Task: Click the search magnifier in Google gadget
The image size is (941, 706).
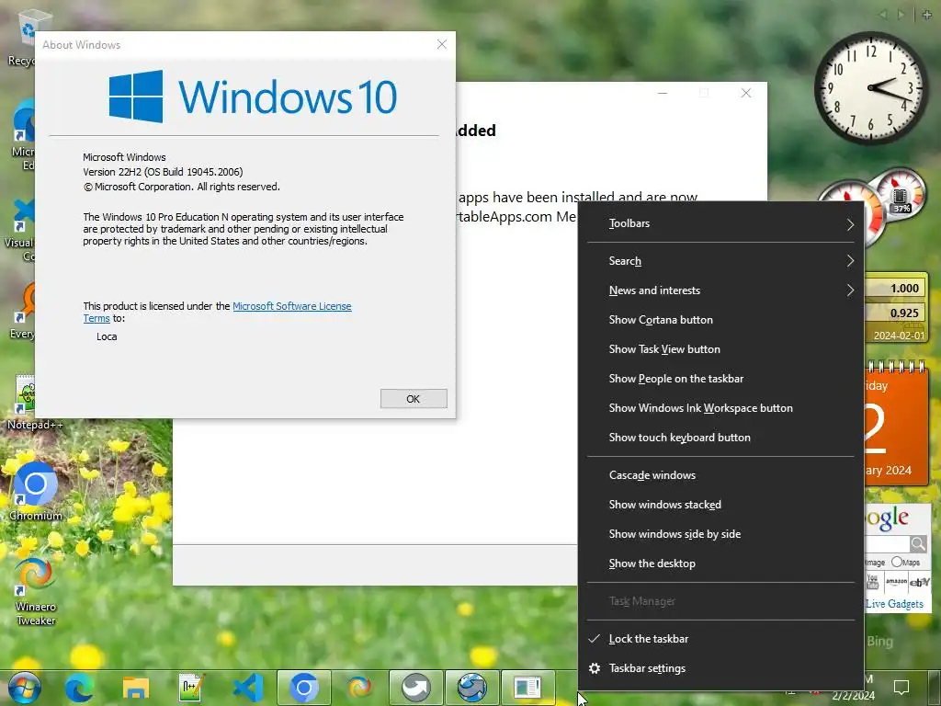Action: pos(918,544)
